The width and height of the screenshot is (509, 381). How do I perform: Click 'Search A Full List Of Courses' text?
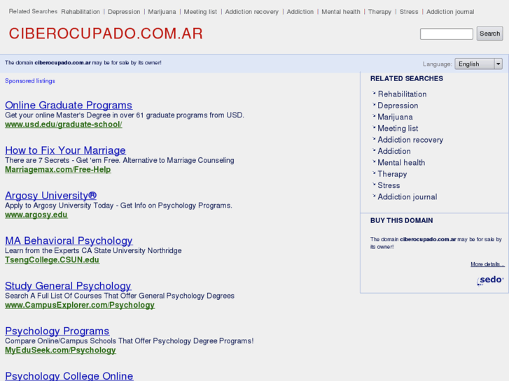[x=120, y=296]
